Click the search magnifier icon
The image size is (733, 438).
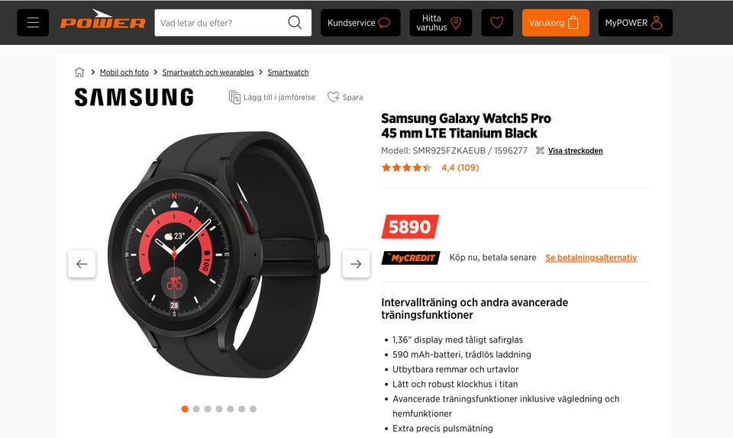[x=295, y=22]
